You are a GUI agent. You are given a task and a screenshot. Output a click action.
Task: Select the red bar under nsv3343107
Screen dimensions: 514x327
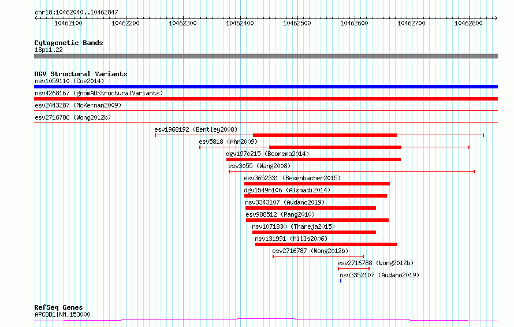pyautogui.click(x=311, y=208)
